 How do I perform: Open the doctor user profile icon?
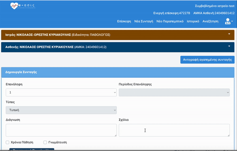click(229, 21)
